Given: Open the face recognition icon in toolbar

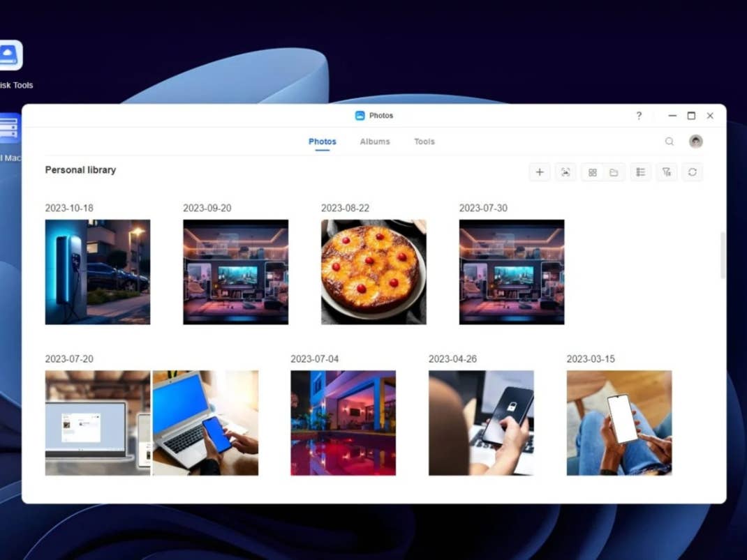Looking at the screenshot, I should [x=565, y=172].
